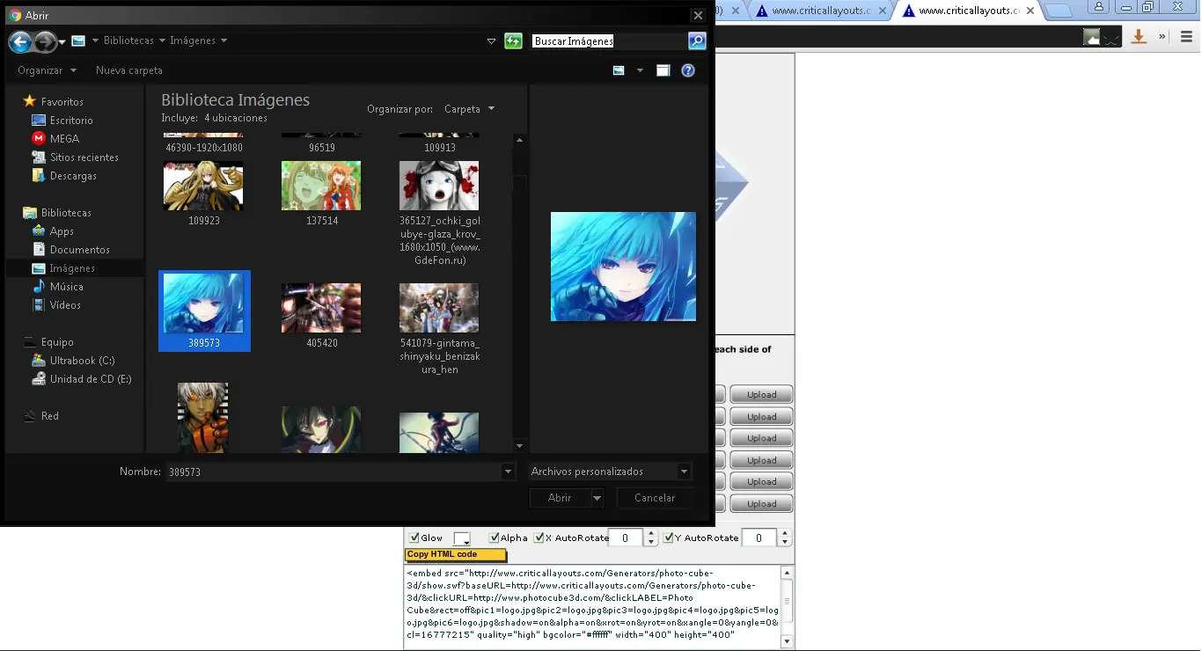Open a new Chrome tab
The width and height of the screenshot is (1202, 651).
pos(1059,11)
